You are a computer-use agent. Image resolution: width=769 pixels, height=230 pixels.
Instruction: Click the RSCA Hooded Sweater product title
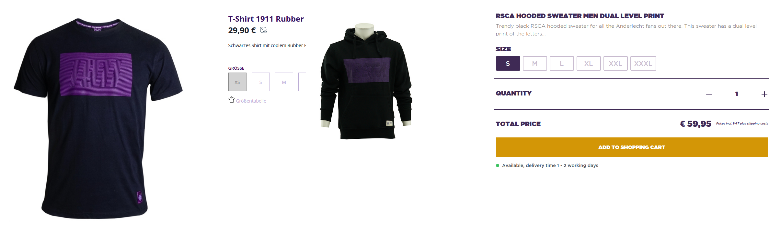[580, 16]
